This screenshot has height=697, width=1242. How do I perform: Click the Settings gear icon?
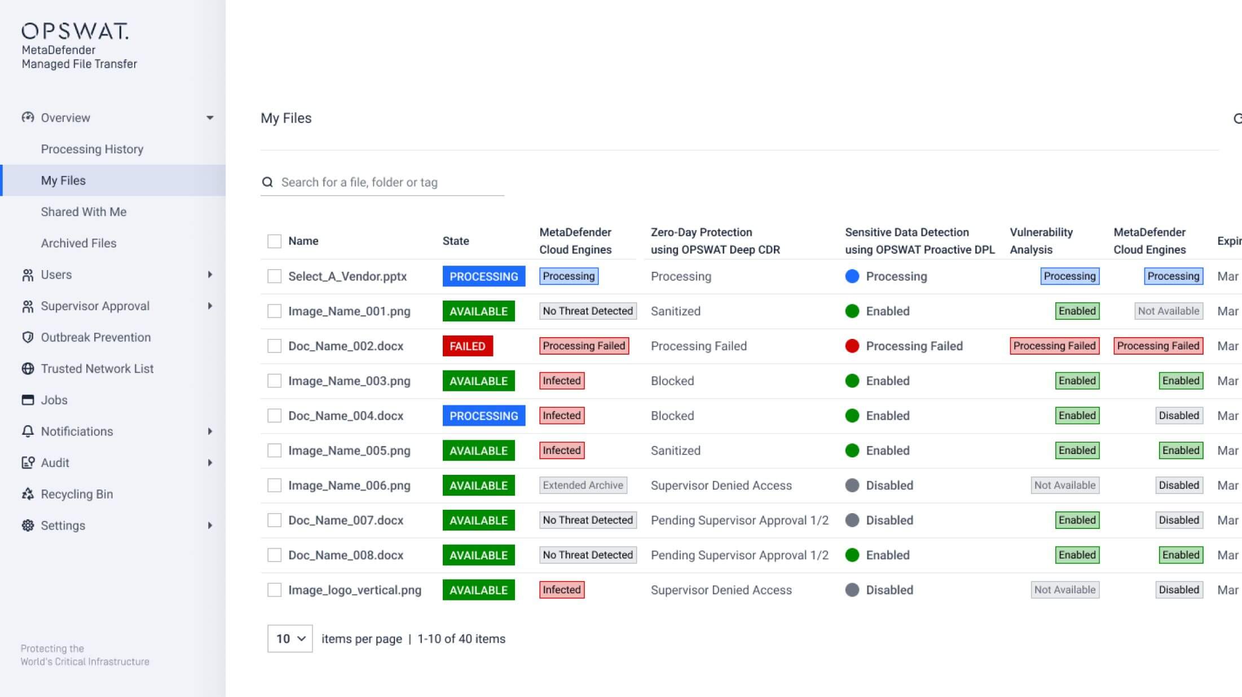28,526
